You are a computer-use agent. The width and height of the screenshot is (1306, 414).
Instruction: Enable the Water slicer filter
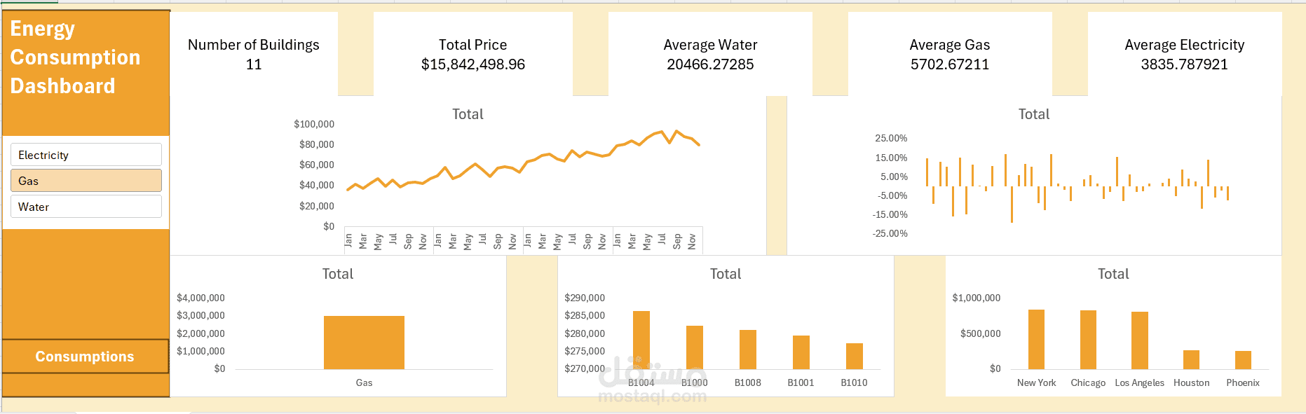coord(86,206)
